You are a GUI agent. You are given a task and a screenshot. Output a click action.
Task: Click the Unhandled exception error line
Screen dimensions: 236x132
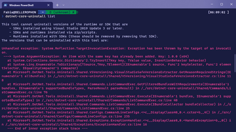[116, 50]
